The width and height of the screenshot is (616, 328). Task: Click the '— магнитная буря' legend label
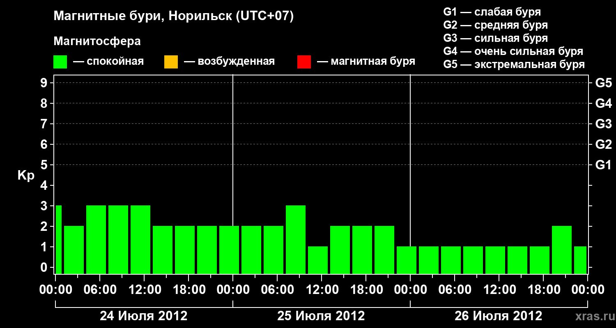(x=366, y=61)
